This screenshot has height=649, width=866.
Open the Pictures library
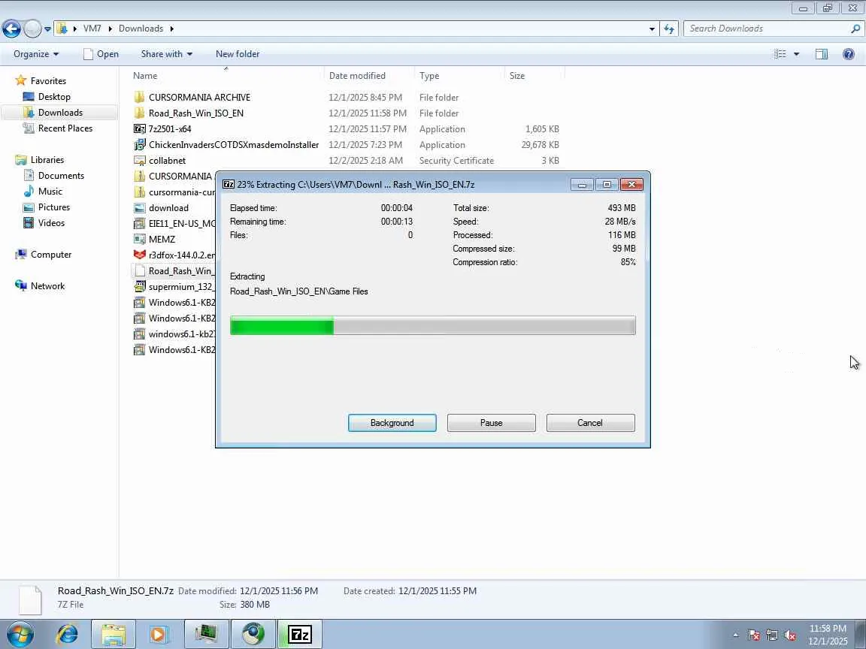53,207
